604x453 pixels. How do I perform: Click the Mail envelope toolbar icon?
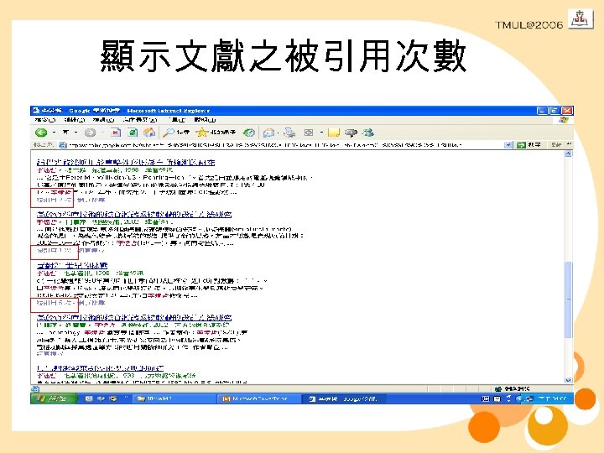coord(268,133)
